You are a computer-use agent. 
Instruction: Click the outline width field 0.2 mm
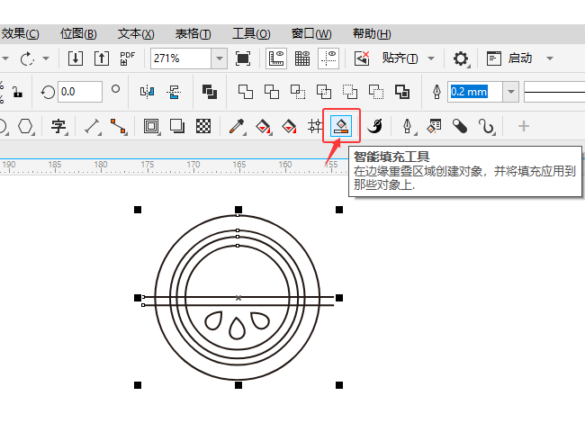point(475,92)
